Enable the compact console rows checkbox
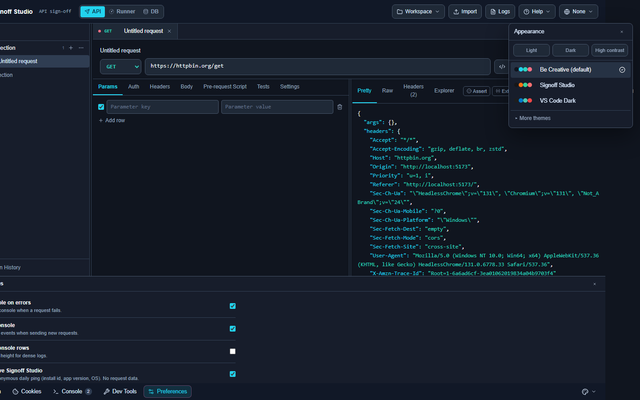 (232, 351)
